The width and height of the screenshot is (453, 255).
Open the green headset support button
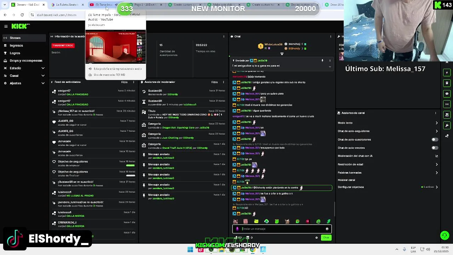click(445, 235)
